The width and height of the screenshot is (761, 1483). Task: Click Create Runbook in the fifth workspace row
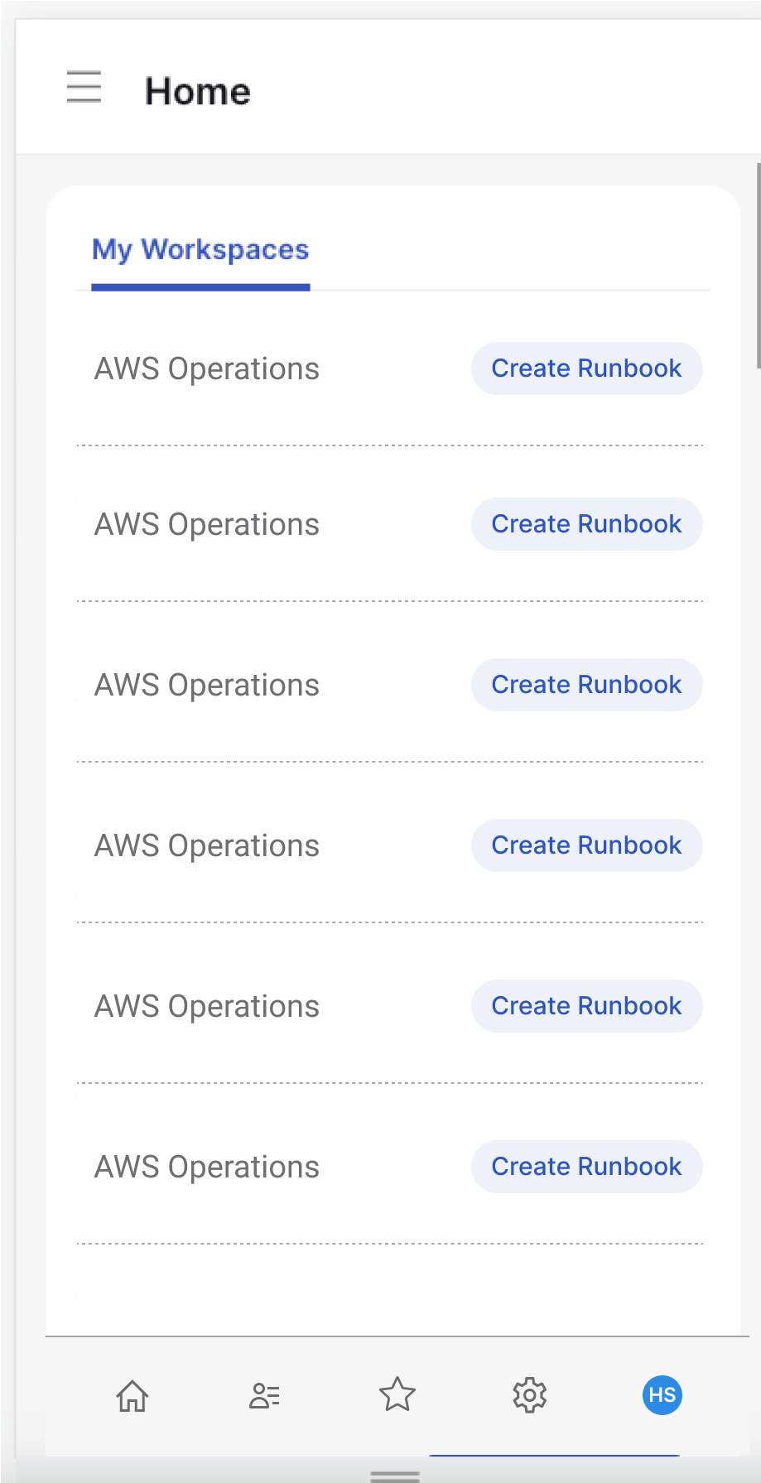pos(587,1006)
